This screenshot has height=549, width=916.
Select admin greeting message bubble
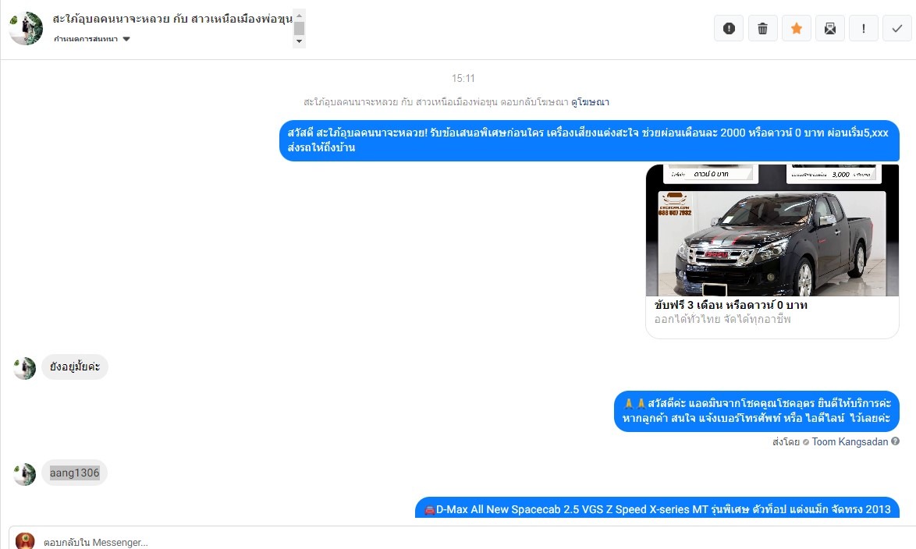coord(757,411)
